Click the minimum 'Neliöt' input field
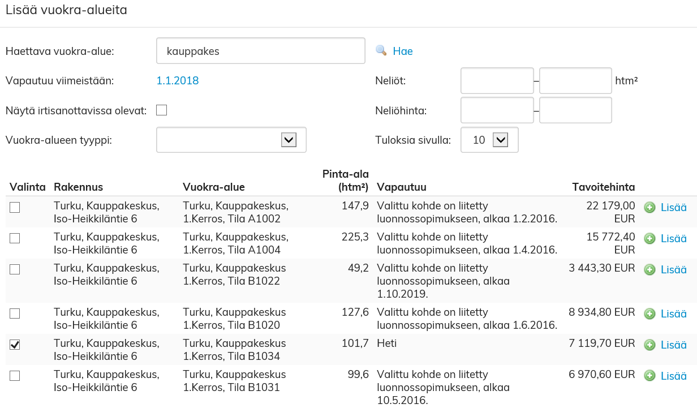Viewport: 697px width, 408px height. [497, 81]
